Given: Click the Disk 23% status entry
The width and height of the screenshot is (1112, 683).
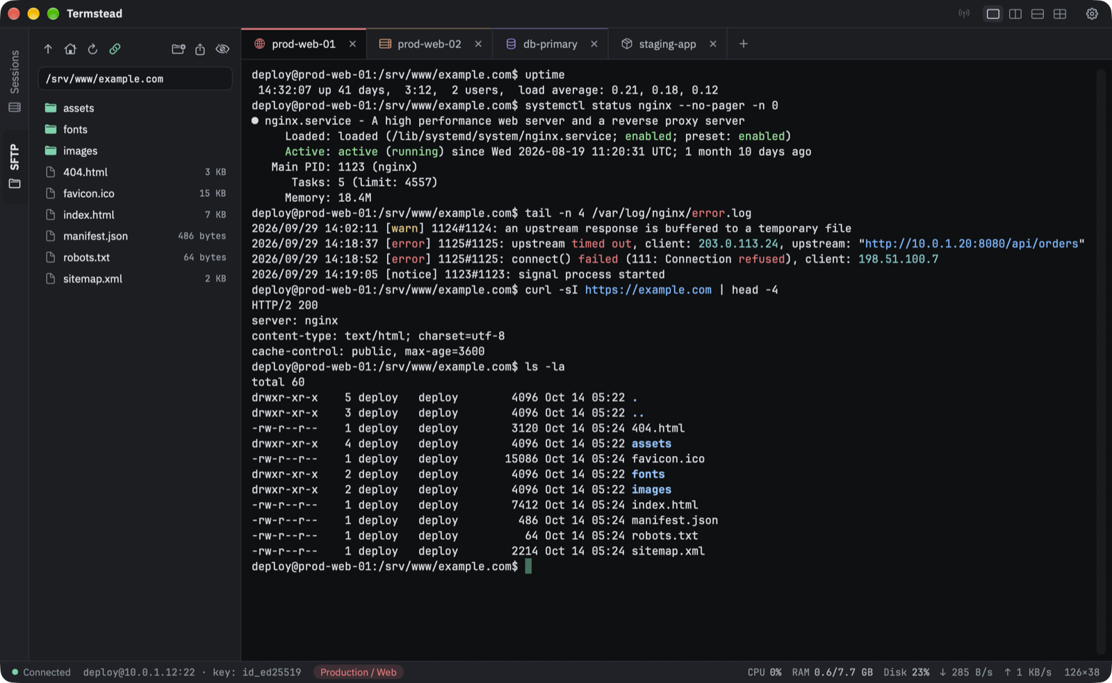Looking at the screenshot, I should pyautogui.click(x=906, y=673).
